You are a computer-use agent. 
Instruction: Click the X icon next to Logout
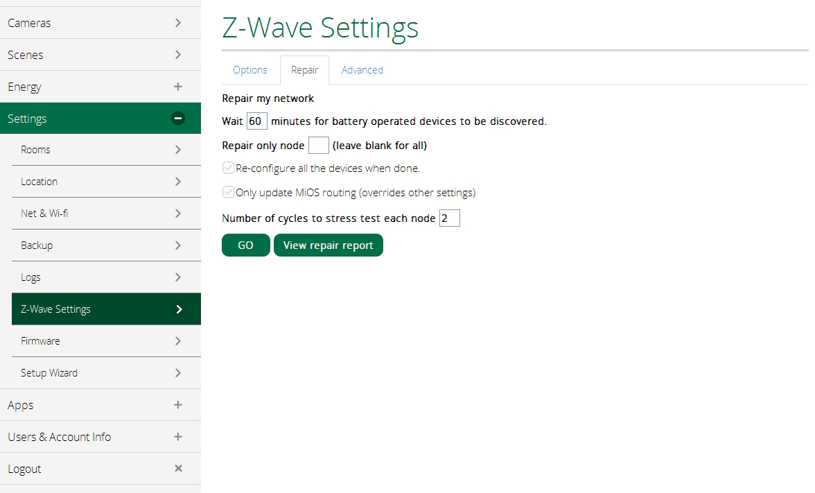click(178, 469)
